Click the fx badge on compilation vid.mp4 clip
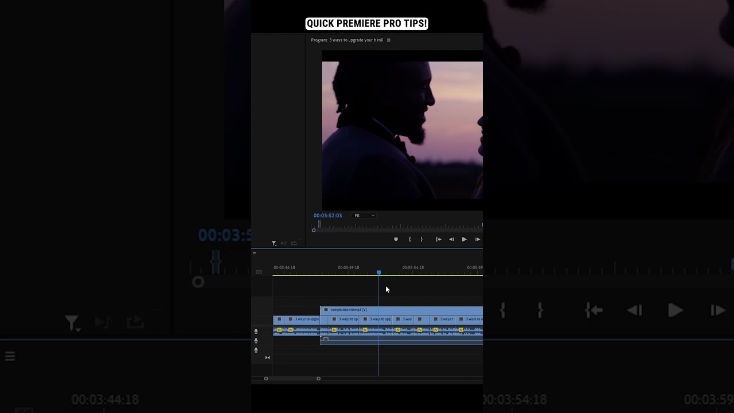 (326, 310)
